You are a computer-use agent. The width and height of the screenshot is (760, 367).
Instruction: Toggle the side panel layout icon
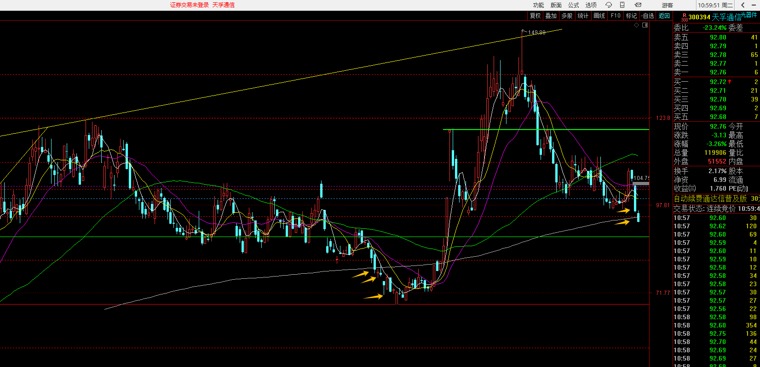click(645, 25)
